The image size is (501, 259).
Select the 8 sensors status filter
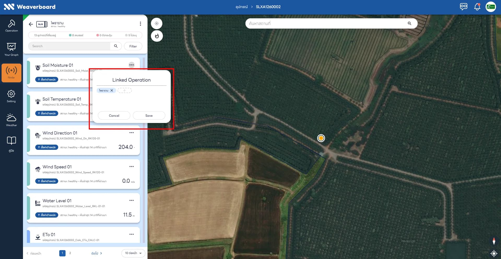[x=76, y=35]
